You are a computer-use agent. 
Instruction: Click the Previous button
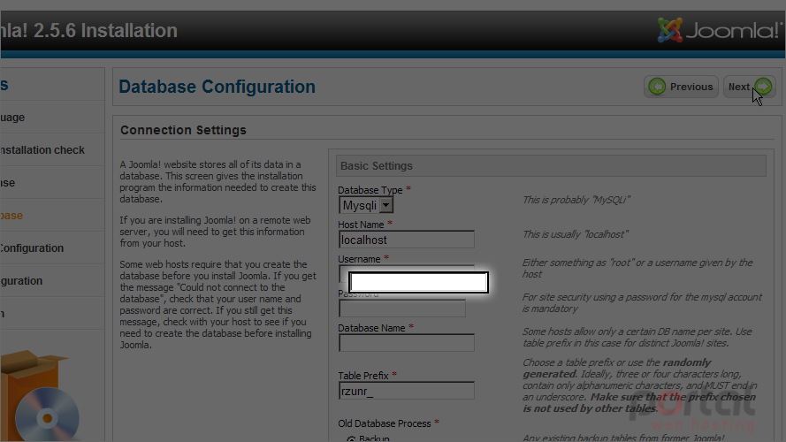point(681,87)
